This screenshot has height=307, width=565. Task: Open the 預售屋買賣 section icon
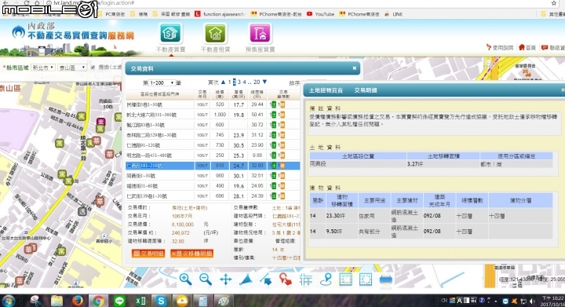(260, 34)
